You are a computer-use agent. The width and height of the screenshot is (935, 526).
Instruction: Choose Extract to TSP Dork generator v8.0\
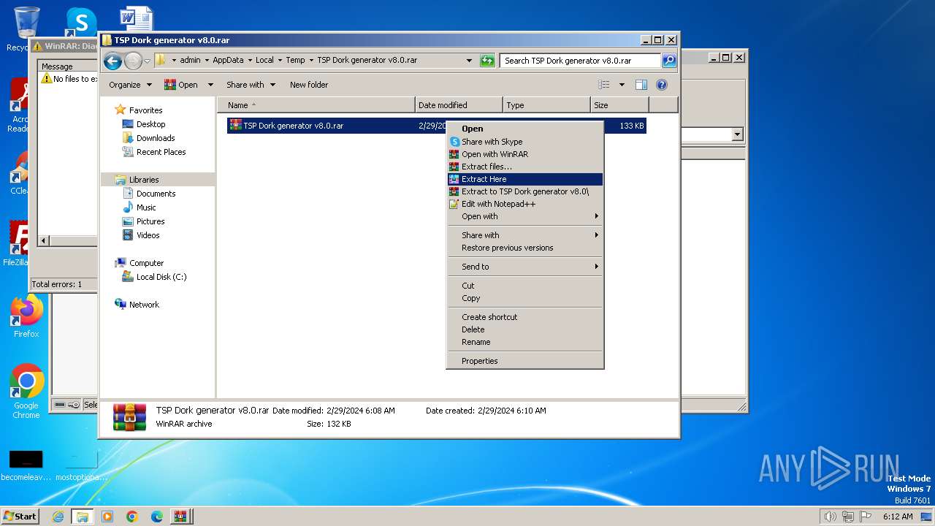(525, 191)
